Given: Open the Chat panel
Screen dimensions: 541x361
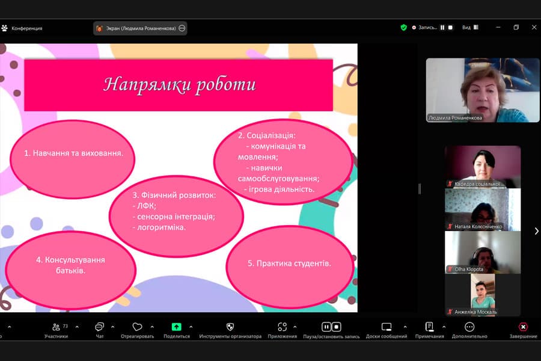Looking at the screenshot, I should coord(99,330).
